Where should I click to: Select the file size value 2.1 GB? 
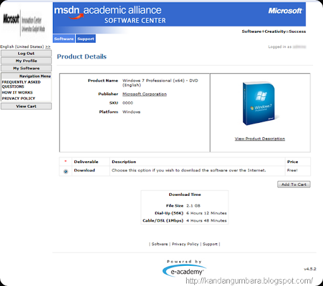(x=193, y=205)
